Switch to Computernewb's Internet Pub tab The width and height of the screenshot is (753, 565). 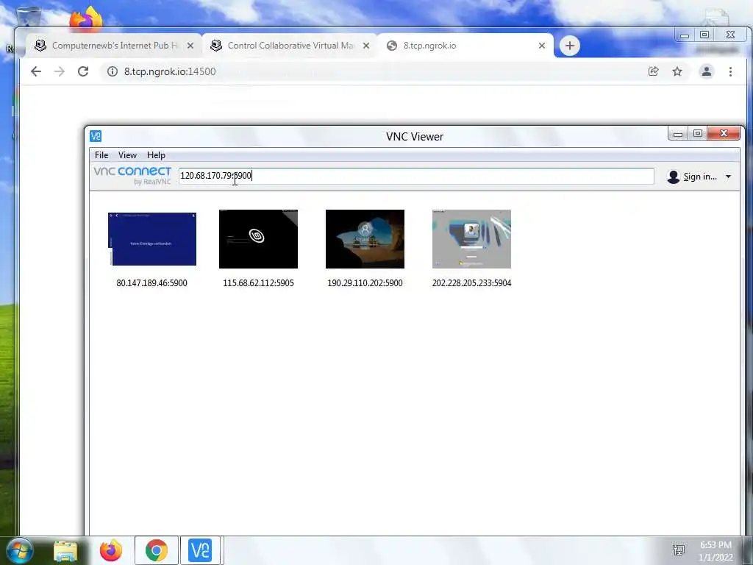coord(114,46)
